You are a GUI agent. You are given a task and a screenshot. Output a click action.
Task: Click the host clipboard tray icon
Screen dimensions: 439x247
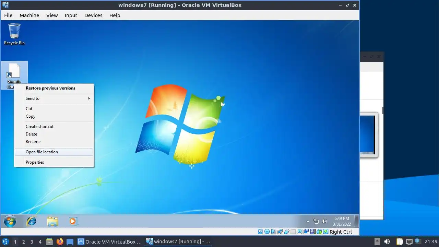coord(400,242)
